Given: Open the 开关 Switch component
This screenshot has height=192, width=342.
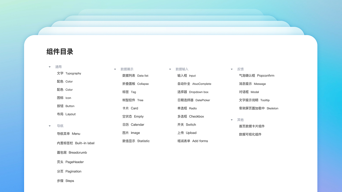Looking at the screenshot, I should [186, 125].
